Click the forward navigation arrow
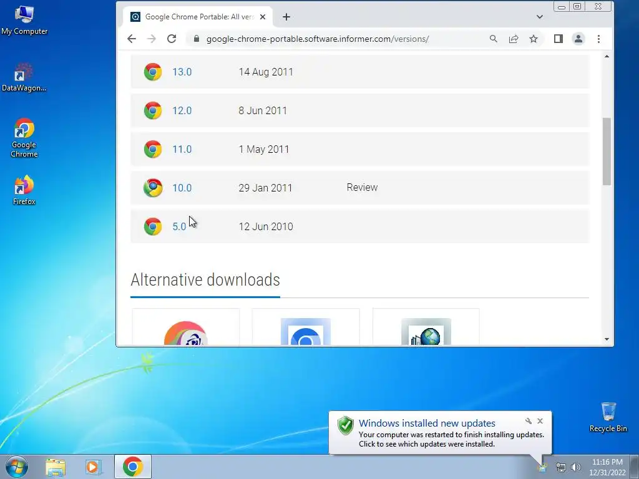Screen dimensions: 639x479 point(151,39)
